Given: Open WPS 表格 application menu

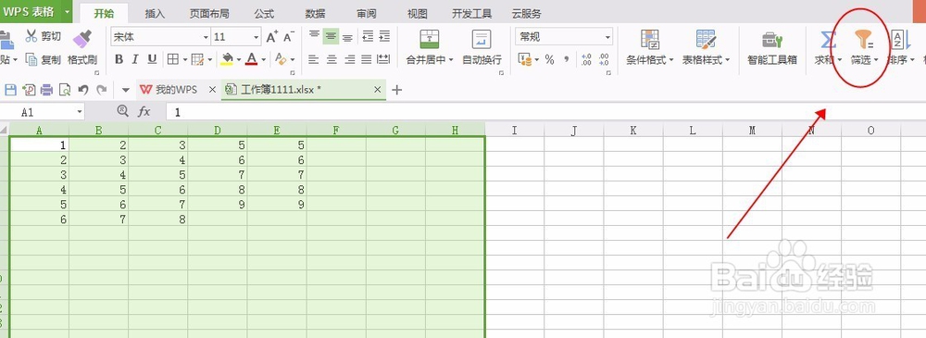Looking at the screenshot, I should (35, 12).
